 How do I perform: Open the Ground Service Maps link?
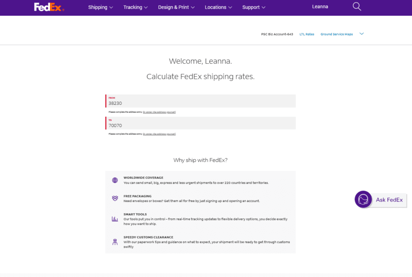click(x=337, y=34)
